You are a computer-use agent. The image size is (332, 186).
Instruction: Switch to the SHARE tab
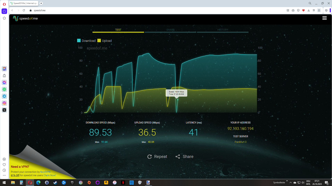pos(170,30)
